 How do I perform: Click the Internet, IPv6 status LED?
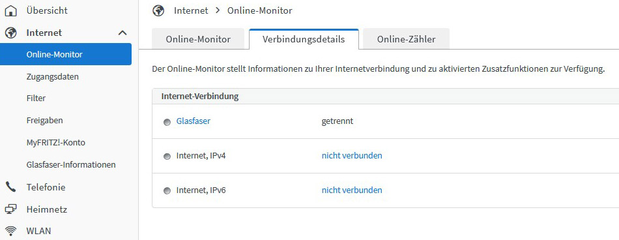tap(167, 191)
